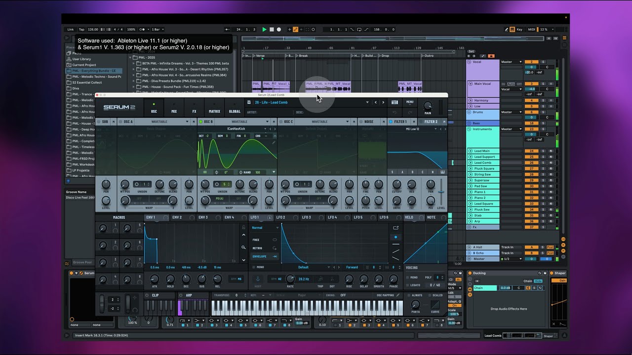Click the oval next to Serum's FREE mode
Viewport: 632px width, 355px height.
tap(275, 240)
